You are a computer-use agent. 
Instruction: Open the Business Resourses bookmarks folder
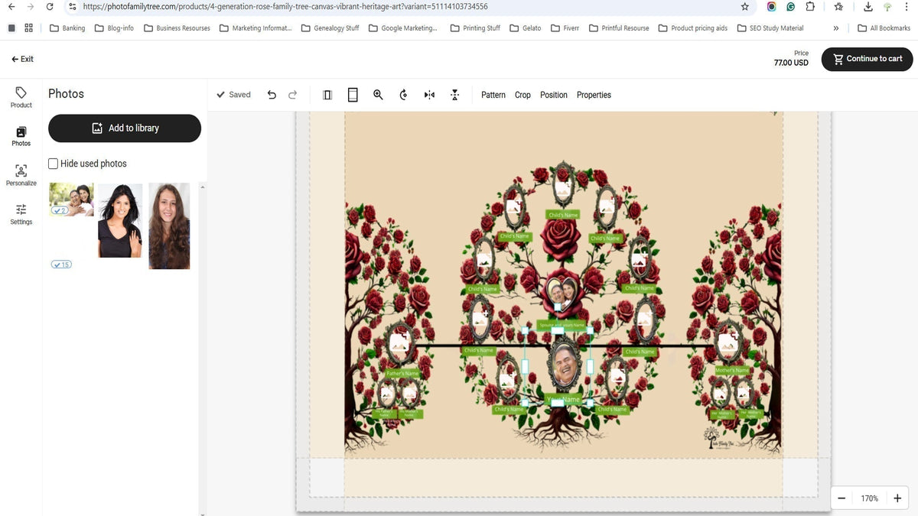pyautogui.click(x=177, y=28)
